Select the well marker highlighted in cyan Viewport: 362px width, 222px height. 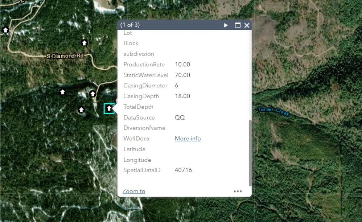pyautogui.click(x=109, y=108)
